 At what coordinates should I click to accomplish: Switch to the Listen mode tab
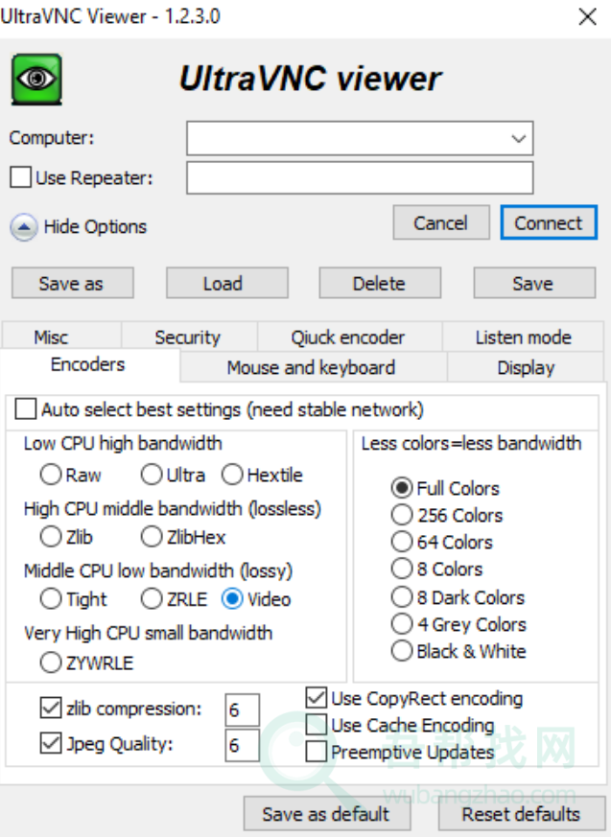(523, 337)
